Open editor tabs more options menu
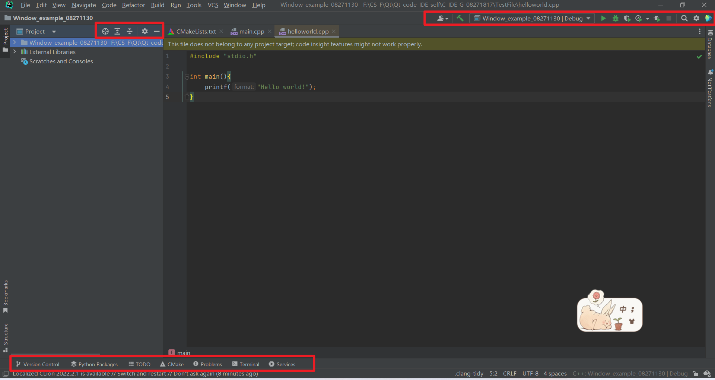The width and height of the screenshot is (715, 380). click(700, 32)
